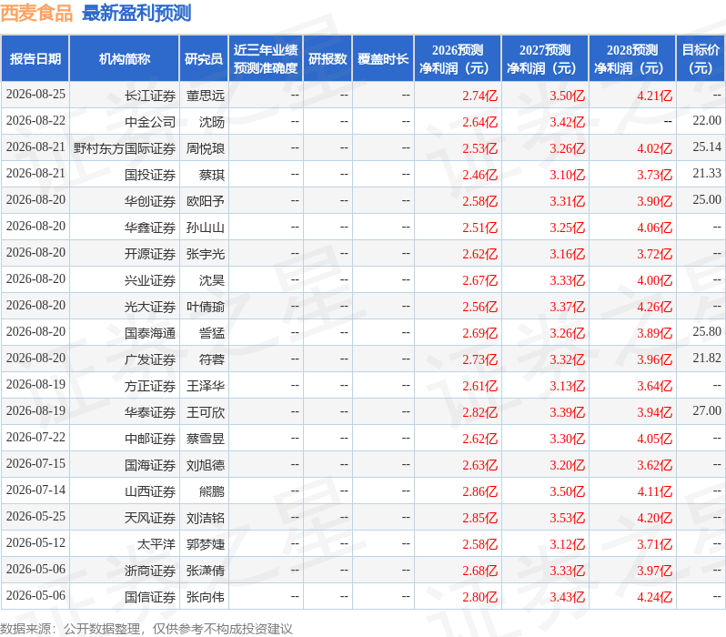Image resolution: width=726 pixels, height=637 pixels.
Task: Click the 报告日期 column header
Action: (x=35, y=59)
